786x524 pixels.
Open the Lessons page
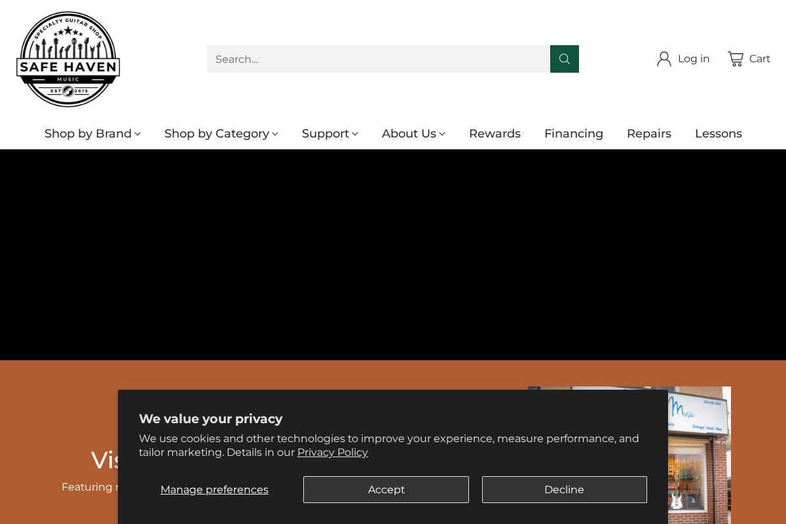[x=718, y=134]
